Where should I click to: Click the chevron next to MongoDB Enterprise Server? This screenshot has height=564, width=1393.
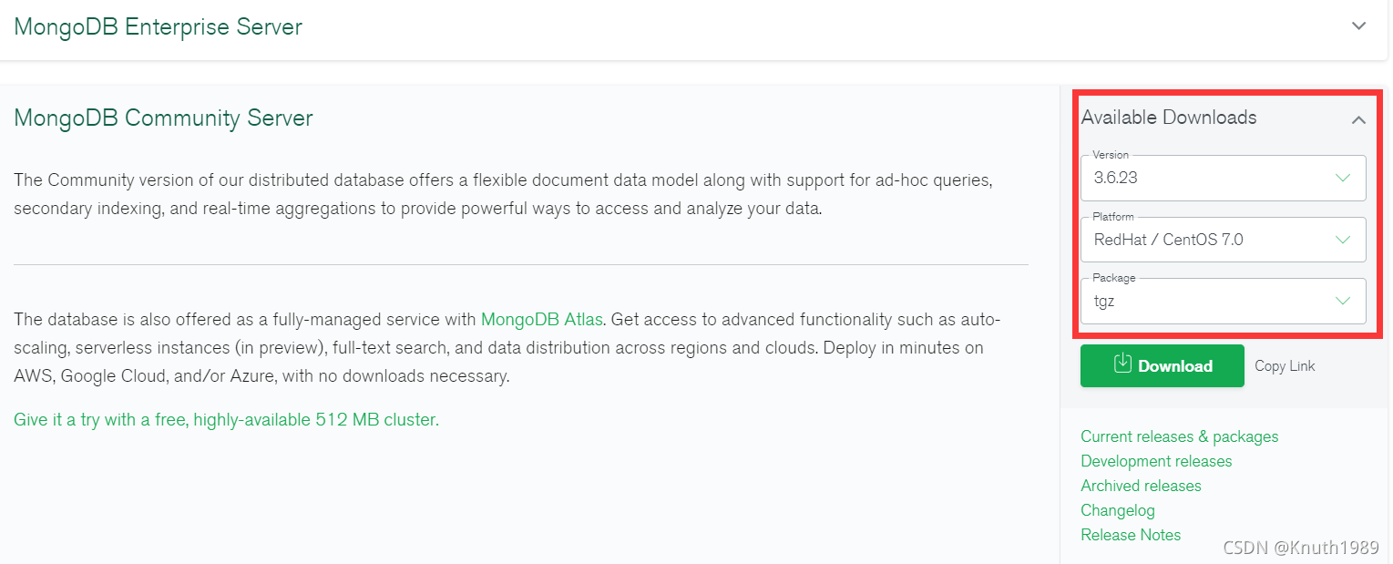pos(1358,26)
